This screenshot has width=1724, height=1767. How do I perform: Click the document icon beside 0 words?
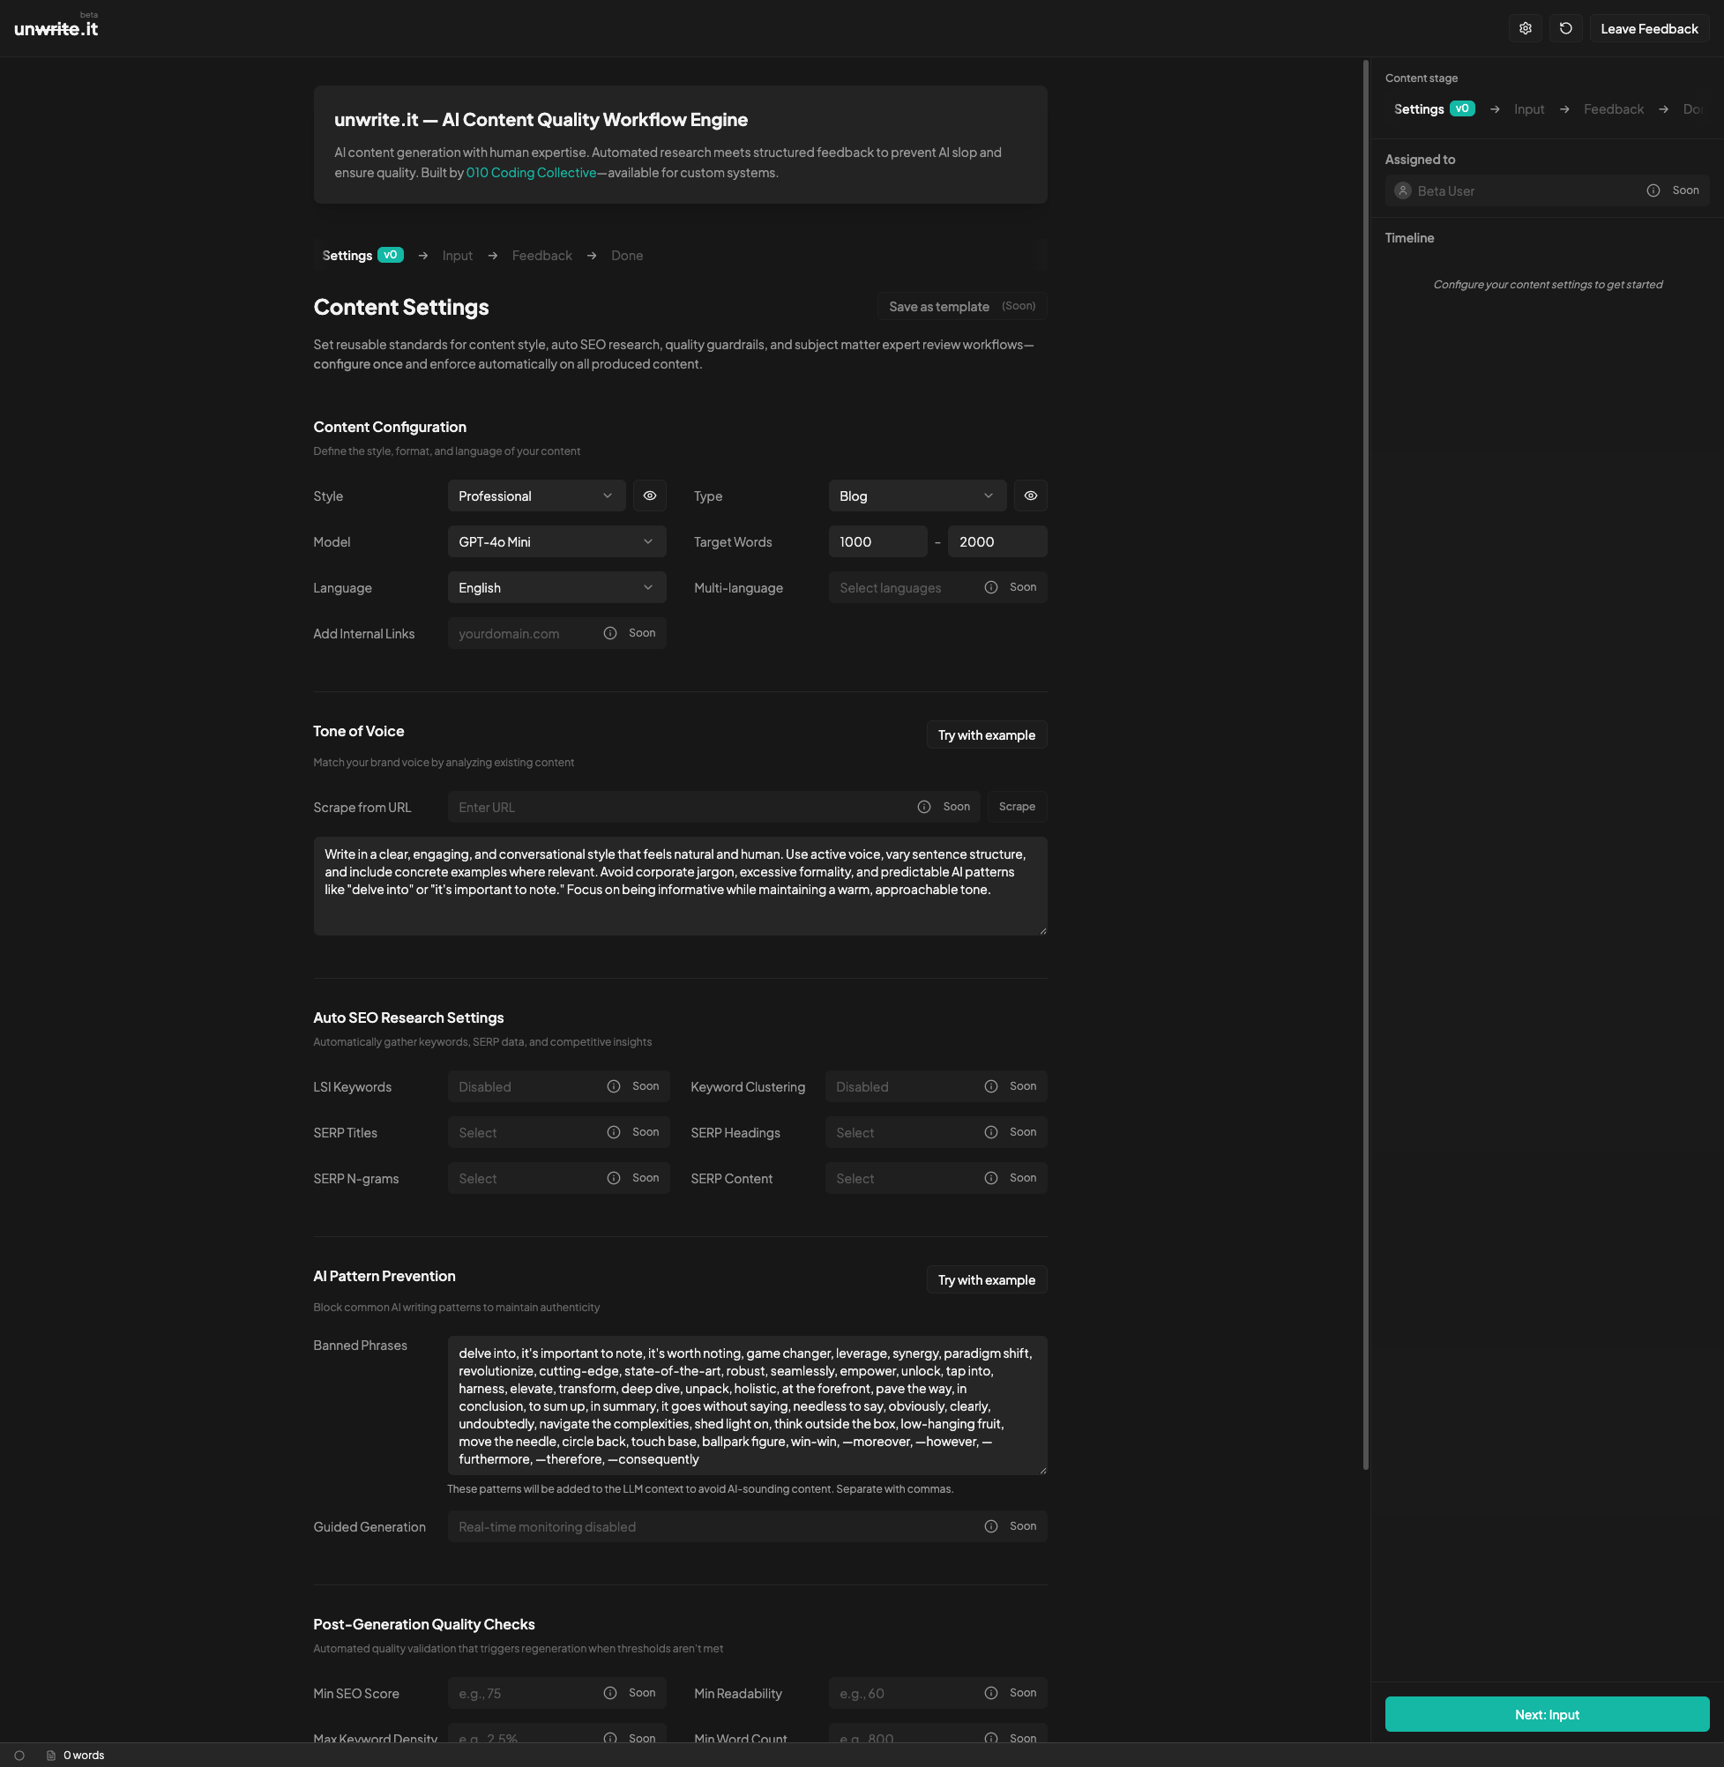click(x=52, y=1756)
